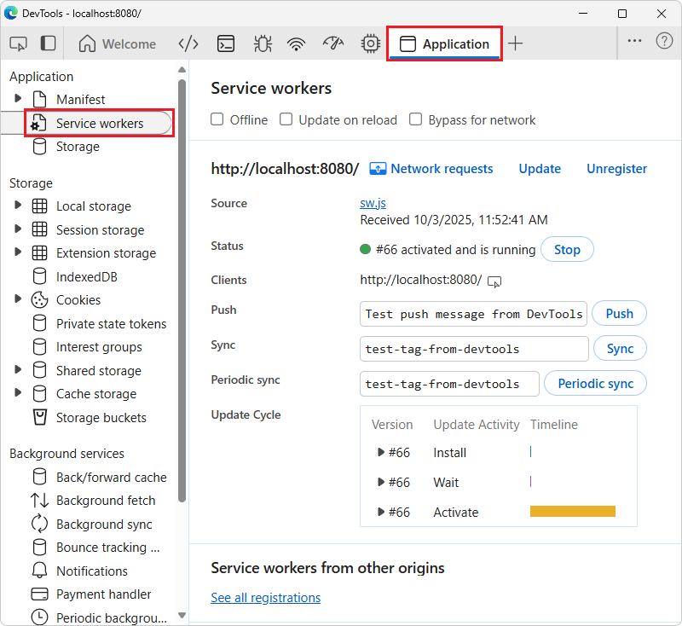Check Bypass for network
Viewport: 682px width, 626px height.
pos(415,120)
